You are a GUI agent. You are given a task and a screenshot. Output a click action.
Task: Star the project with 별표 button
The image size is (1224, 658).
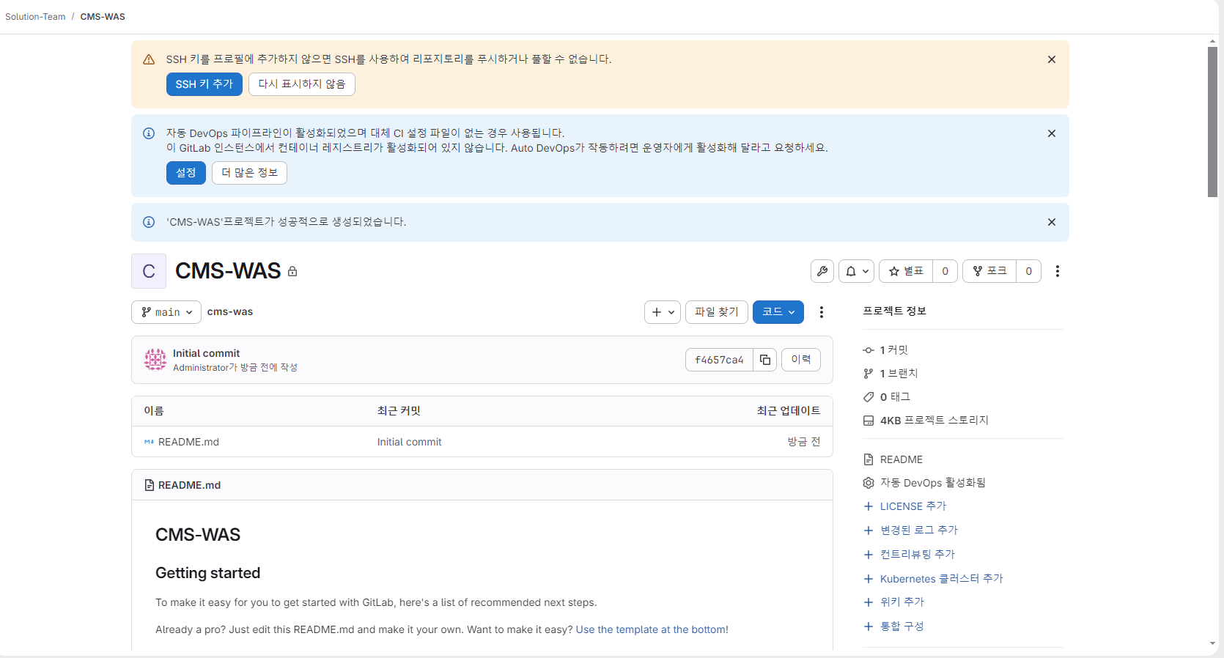906,271
